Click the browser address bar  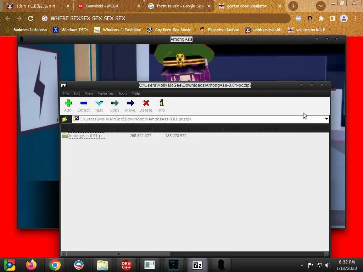[166, 18]
